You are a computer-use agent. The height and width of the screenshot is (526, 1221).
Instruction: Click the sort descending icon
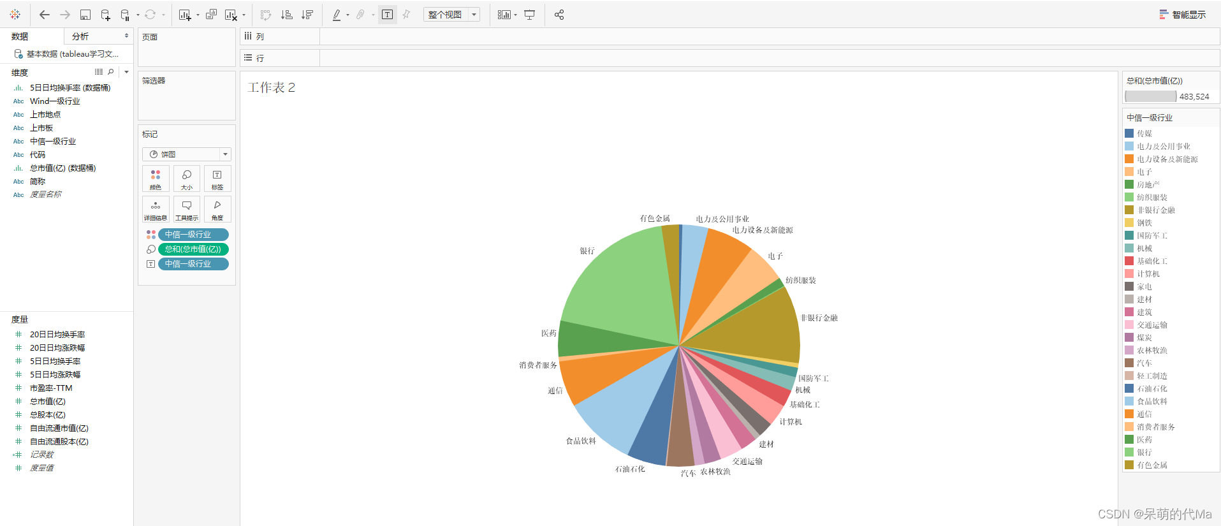click(307, 14)
